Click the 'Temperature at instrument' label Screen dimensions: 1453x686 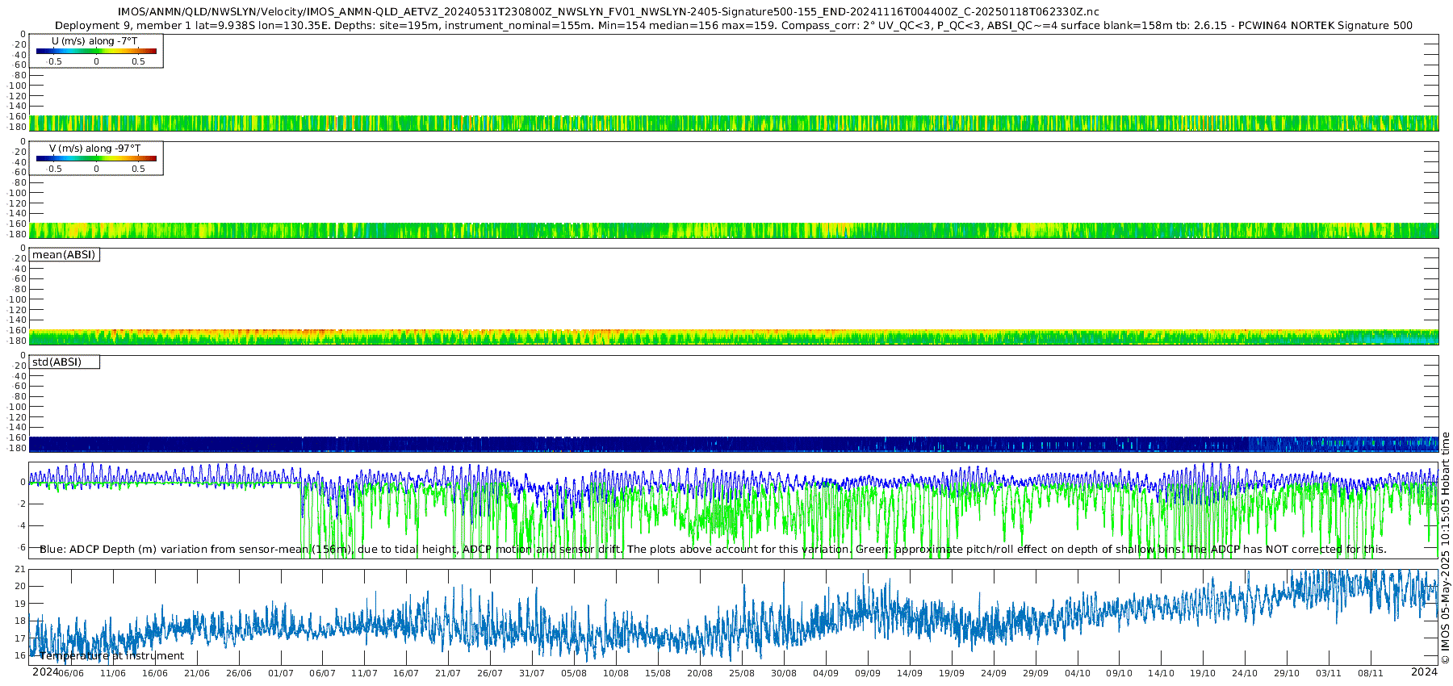[111, 656]
